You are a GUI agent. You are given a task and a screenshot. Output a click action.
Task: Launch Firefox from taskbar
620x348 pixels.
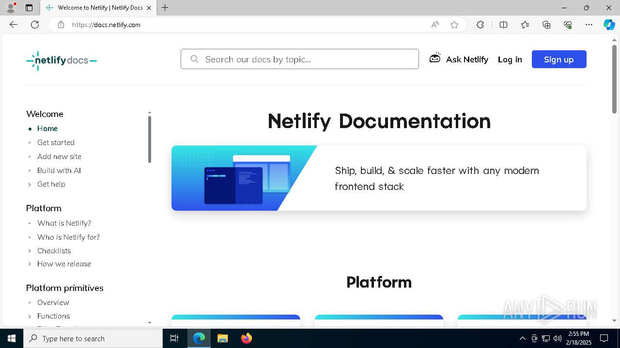coord(247,338)
